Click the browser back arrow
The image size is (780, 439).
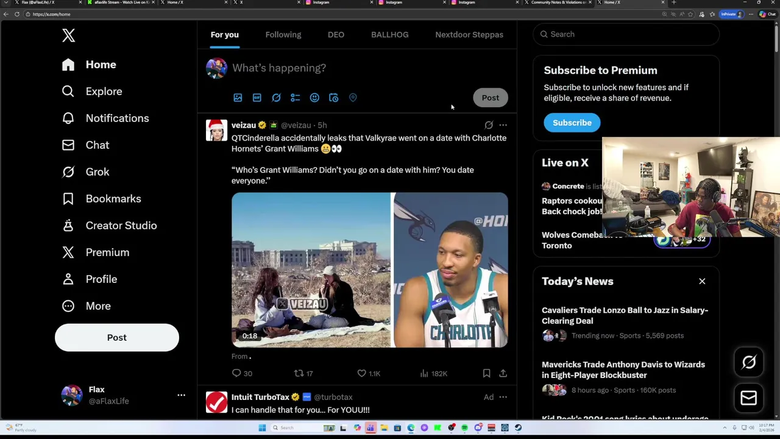[x=6, y=14]
